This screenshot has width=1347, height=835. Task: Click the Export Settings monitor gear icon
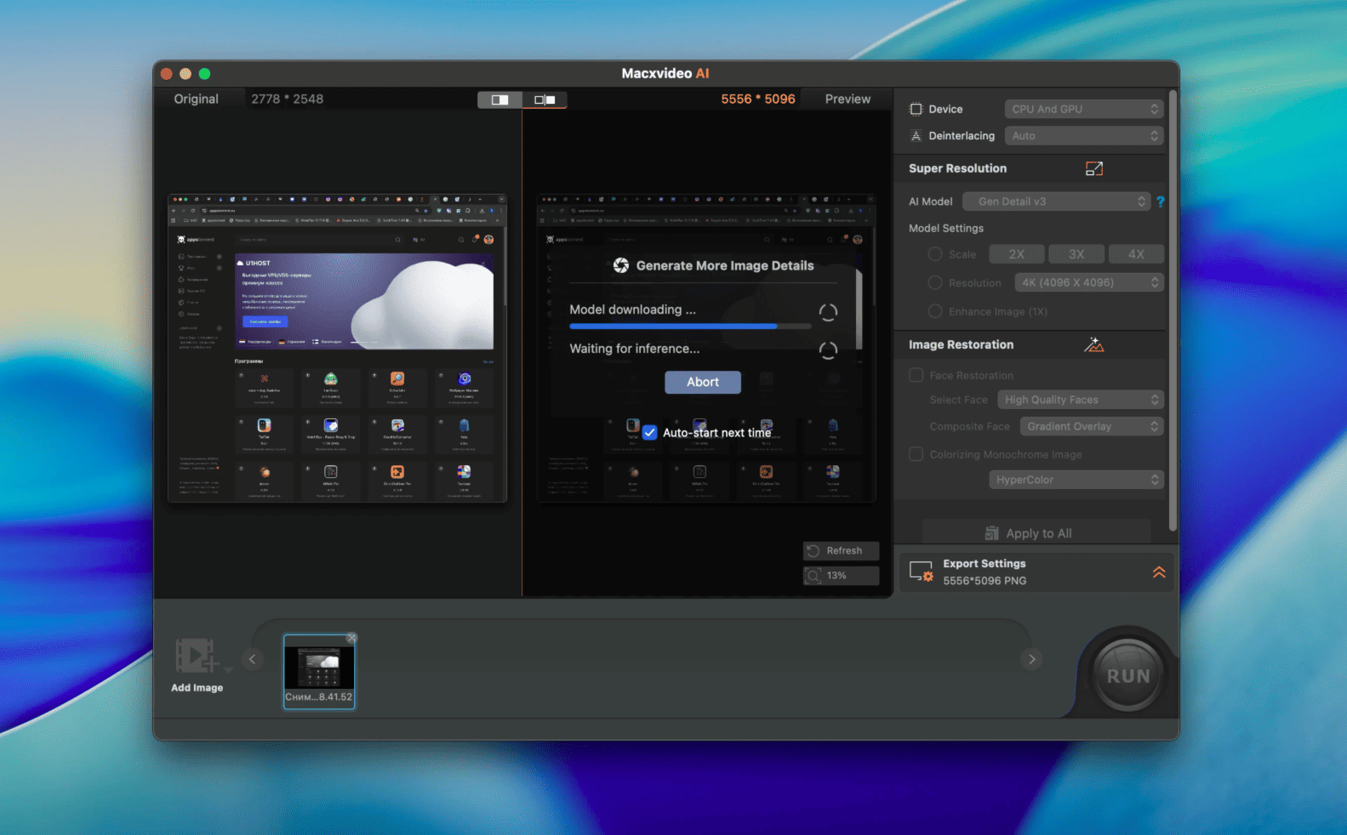tap(921, 571)
